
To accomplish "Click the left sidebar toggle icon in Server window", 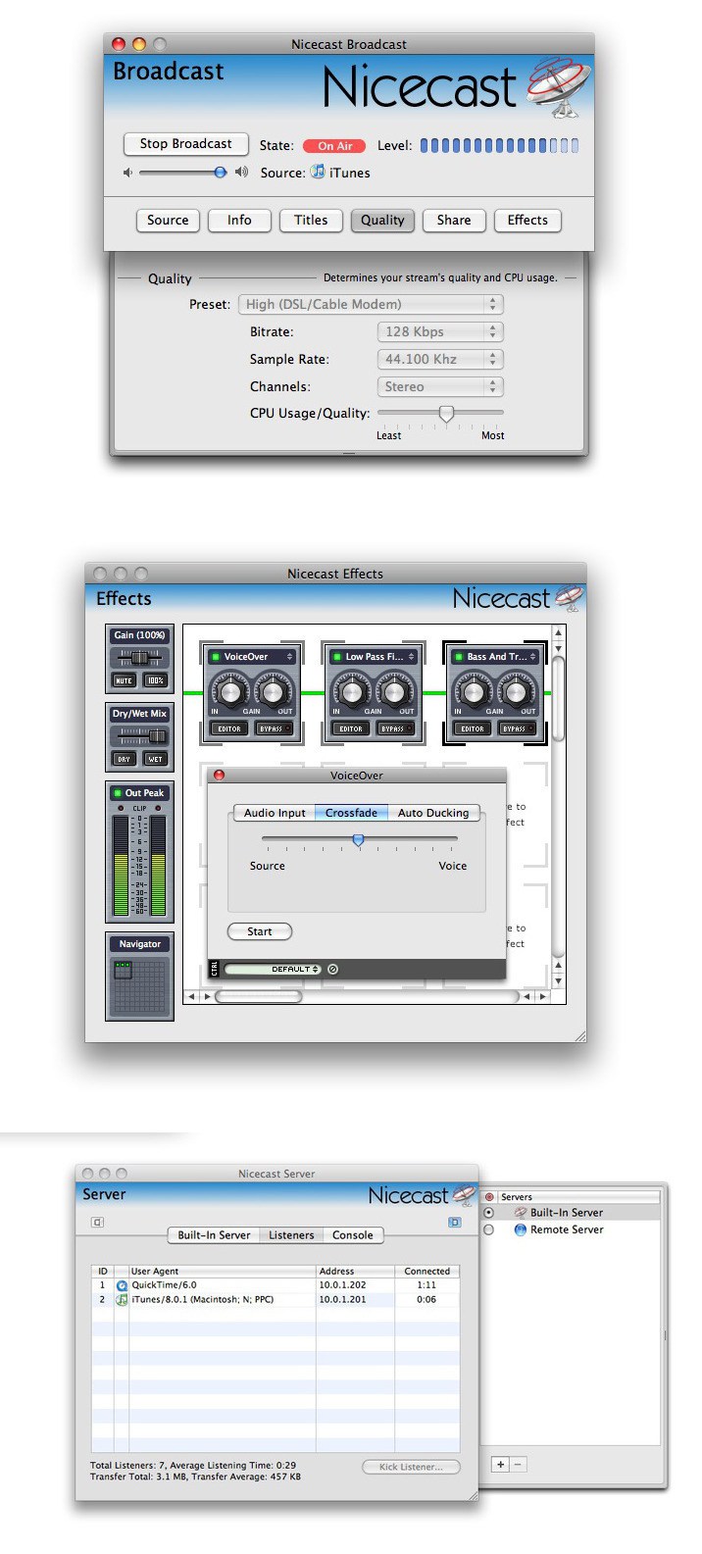I will tap(97, 1223).
